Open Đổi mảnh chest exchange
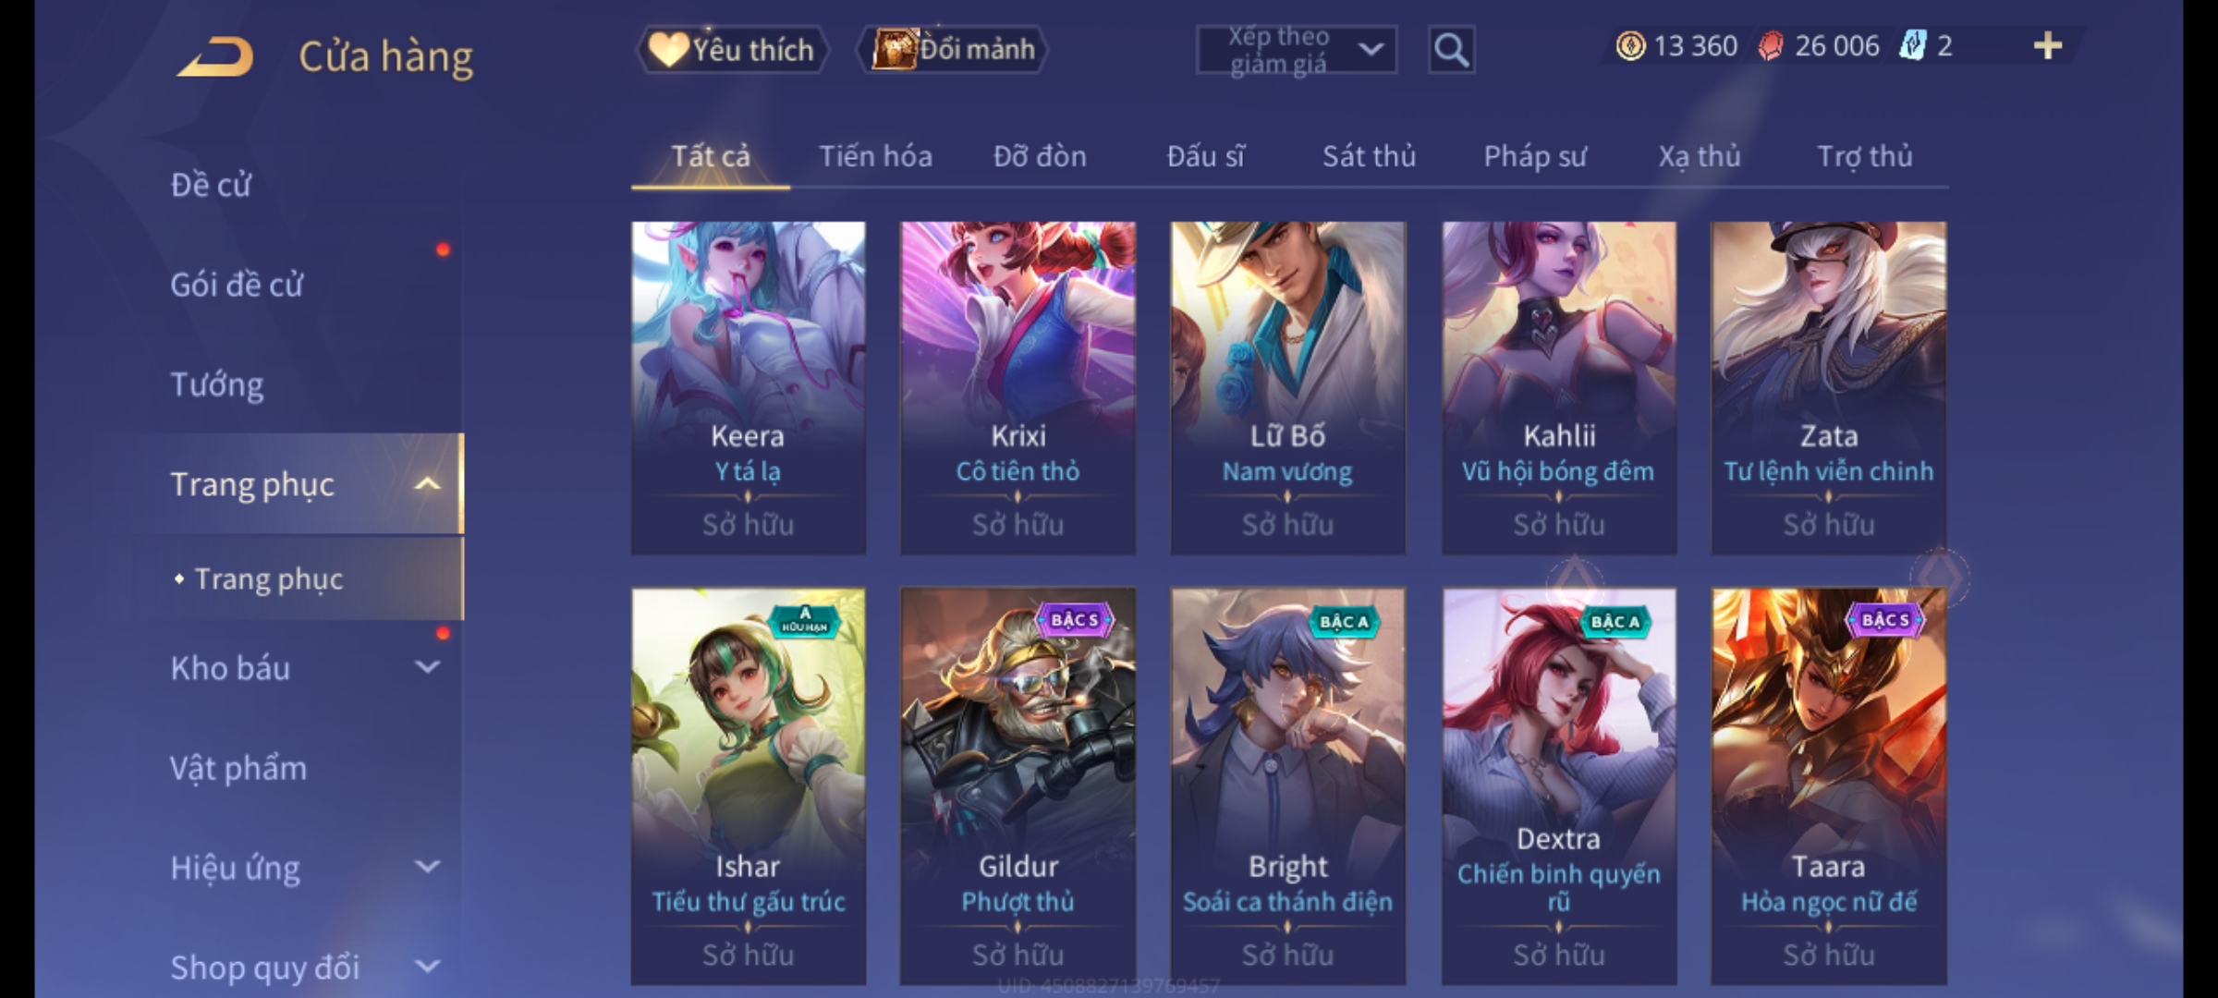This screenshot has height=998, width=2218. point(953,49)
